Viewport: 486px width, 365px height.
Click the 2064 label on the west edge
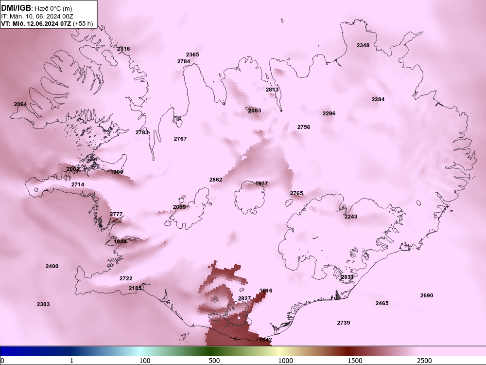click(20, 104)
